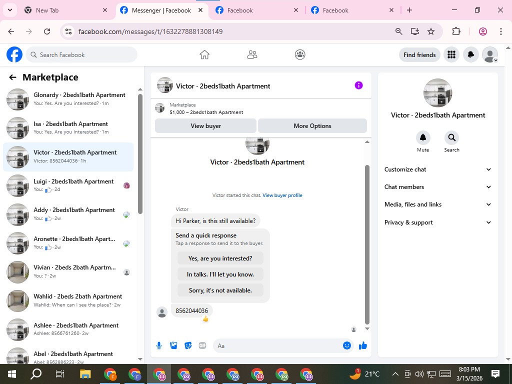The width and height of the screenshot is (512, 384).
Task: Open Isa 2beds1bath Apartment conversation
Action: click(68, 128)
